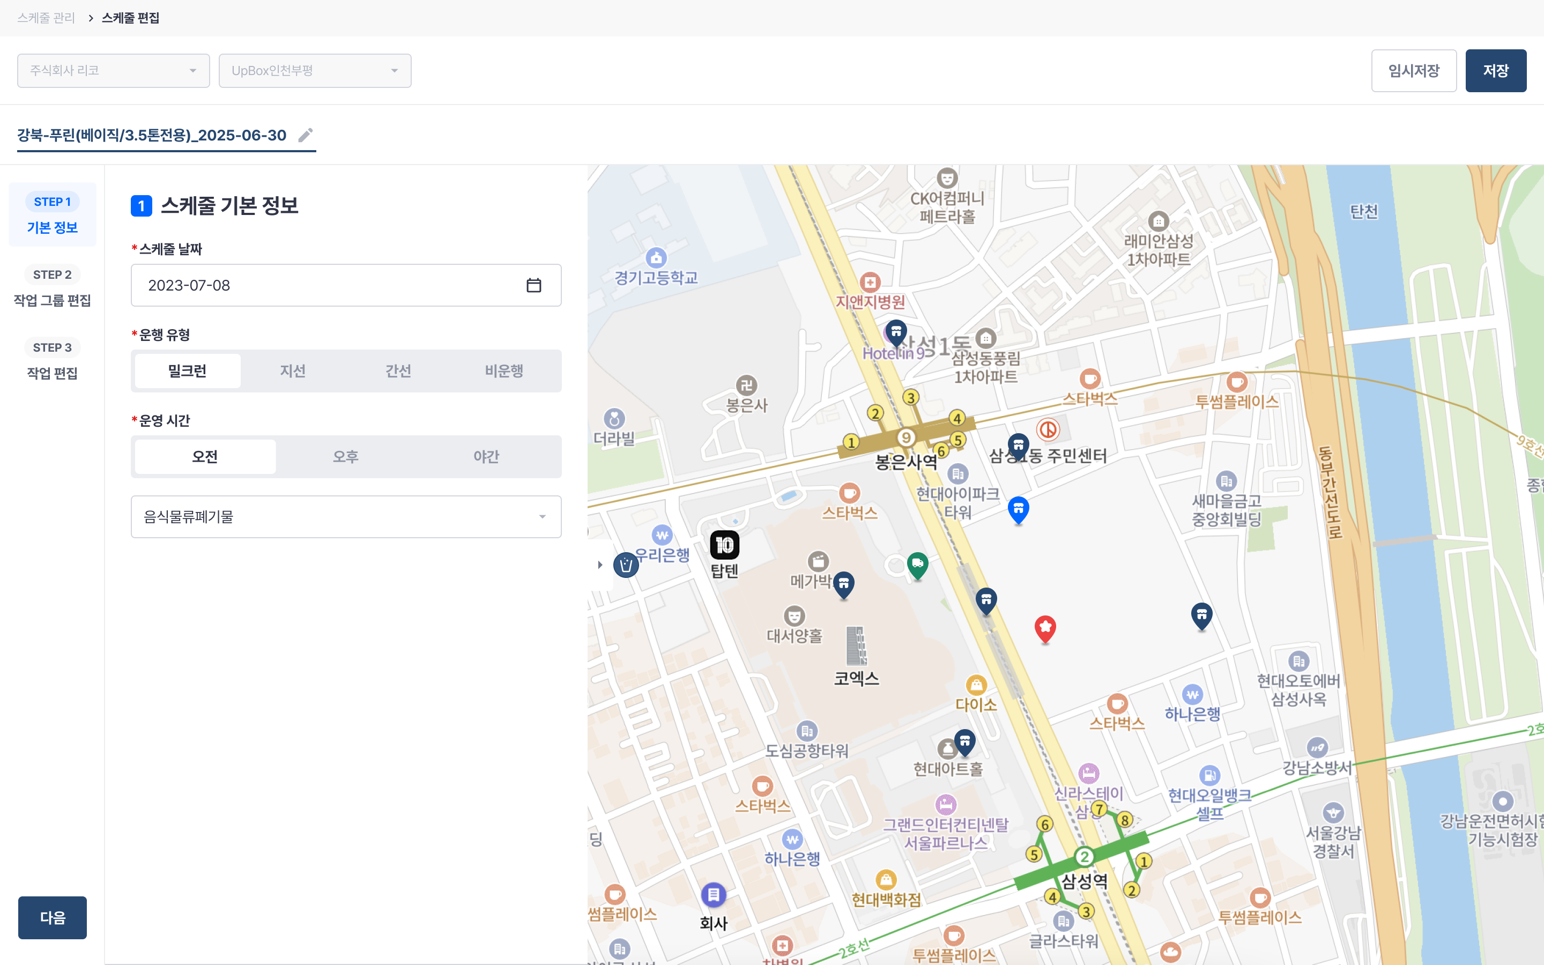
Task: Open the UpBox인천부평 site dropdown
Action: [x=315, y=71]
